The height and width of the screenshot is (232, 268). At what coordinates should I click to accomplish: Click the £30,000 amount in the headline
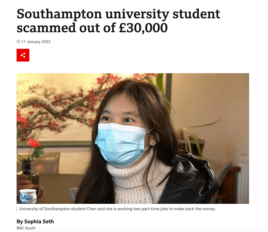pos(143,28)
